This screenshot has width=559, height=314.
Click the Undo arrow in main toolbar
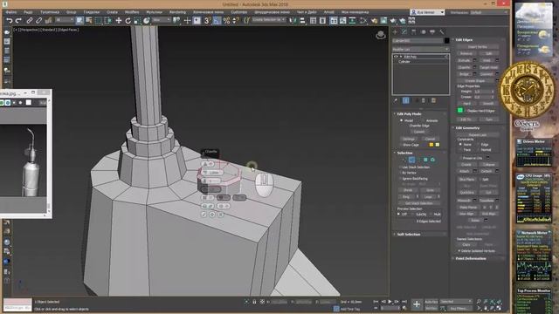(10, 21)
